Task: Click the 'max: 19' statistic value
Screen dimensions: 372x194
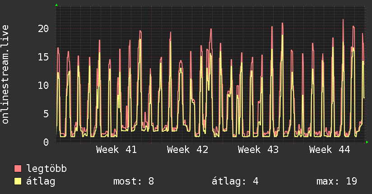Action: [337, 181]
